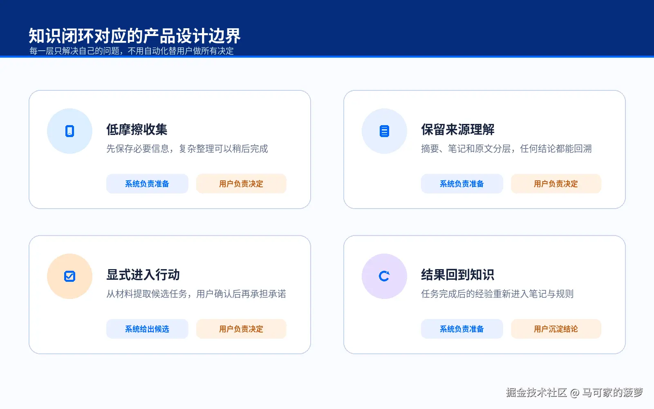Image resolution: width=654 pixels, height=409 pixels.
Task: Click the document icon beside 保留来源理解
Action: pos(384,131)
